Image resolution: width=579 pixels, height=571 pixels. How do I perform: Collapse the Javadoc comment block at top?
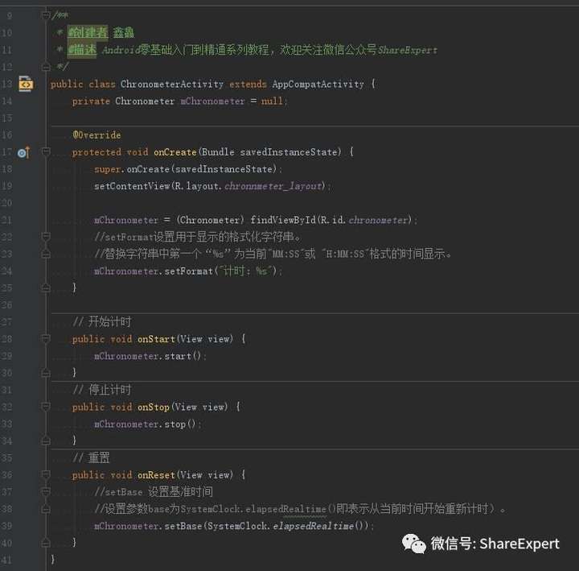tap(46, 15)
